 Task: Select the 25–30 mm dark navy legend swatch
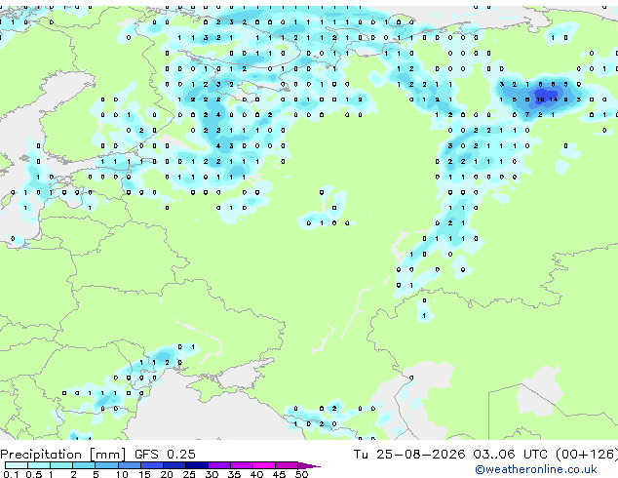196,465
